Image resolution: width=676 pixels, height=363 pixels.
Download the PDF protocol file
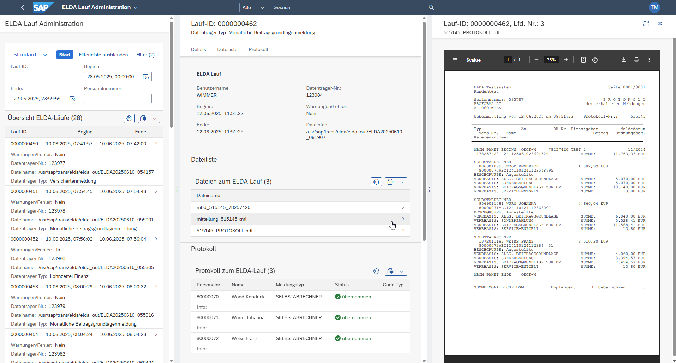(x=623, y=60)
